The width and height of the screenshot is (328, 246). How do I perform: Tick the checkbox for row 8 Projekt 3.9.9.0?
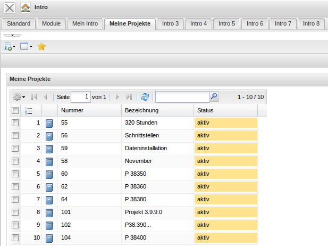coord(15,212)
